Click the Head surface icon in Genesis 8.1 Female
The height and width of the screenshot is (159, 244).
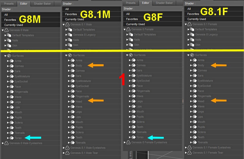(x=195, y=101)
